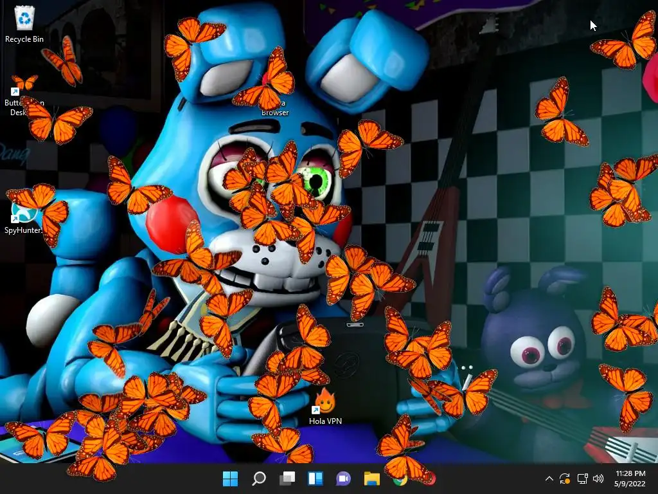Launch Teams Chat from the taskbar

tap(343, 479)
